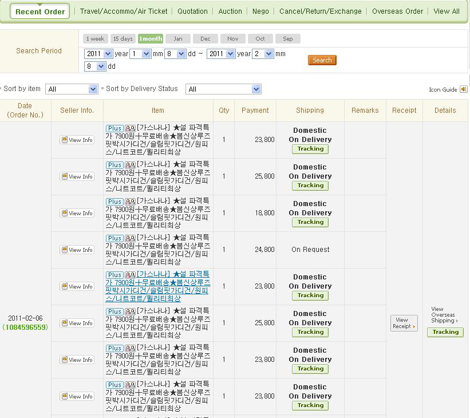Open the highlighted blue item title link
This screenshot has height=418, width=470.
(x=157, y=286)
